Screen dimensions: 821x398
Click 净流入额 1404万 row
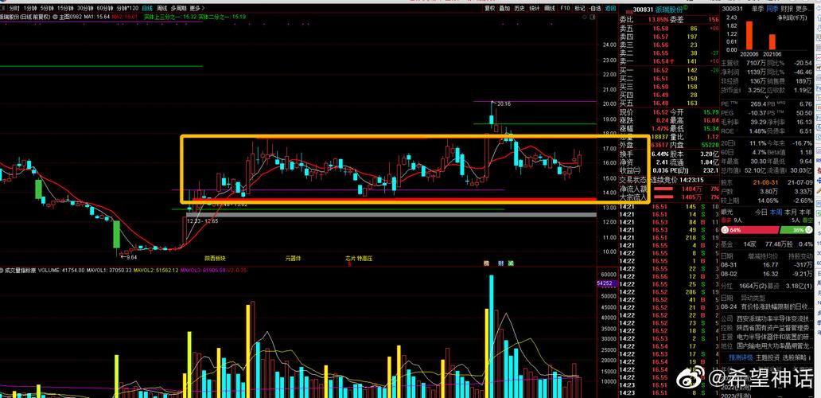668,188
